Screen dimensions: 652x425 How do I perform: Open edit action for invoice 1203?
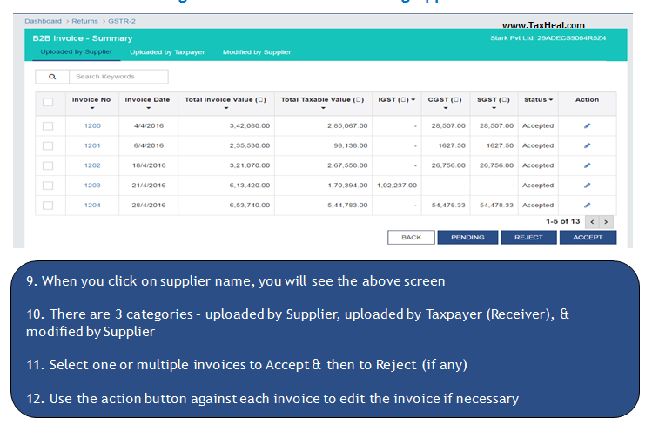[587, 186]
